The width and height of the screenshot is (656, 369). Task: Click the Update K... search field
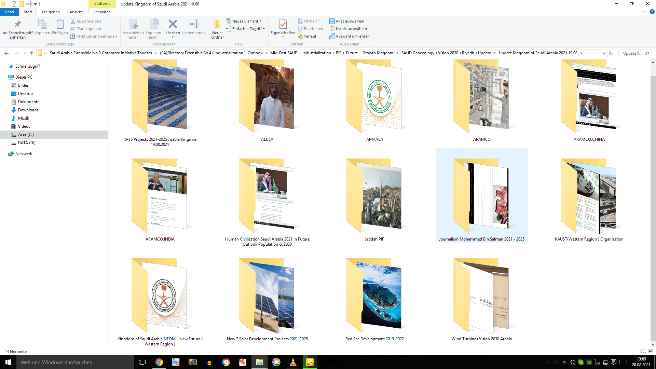point(635,53)
